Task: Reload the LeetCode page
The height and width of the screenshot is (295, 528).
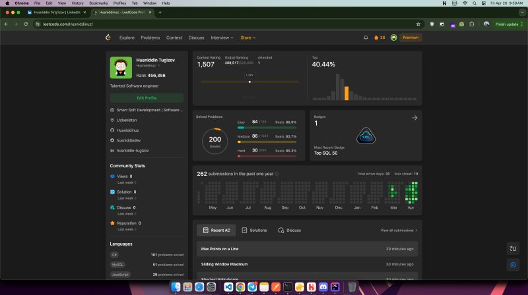Action: [26, 24]
